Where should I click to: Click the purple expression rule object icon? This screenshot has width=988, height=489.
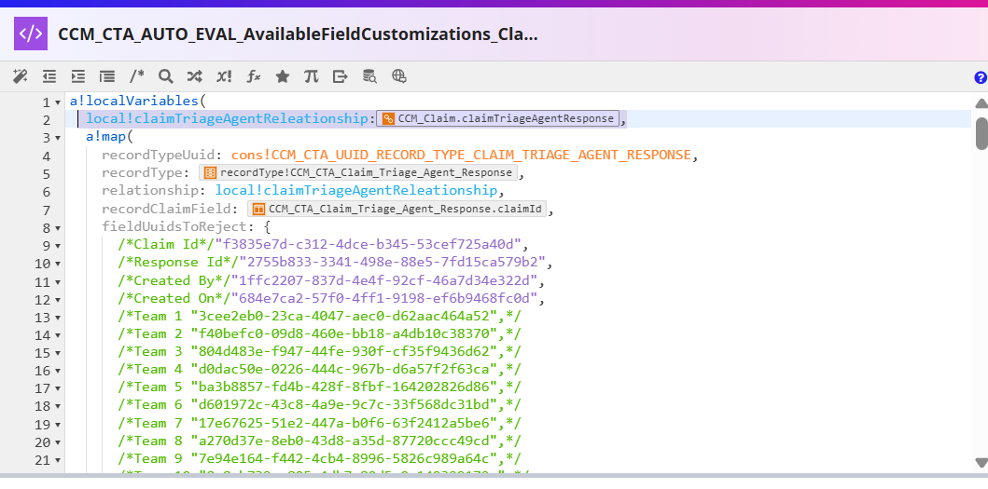(x=31, y=34)
